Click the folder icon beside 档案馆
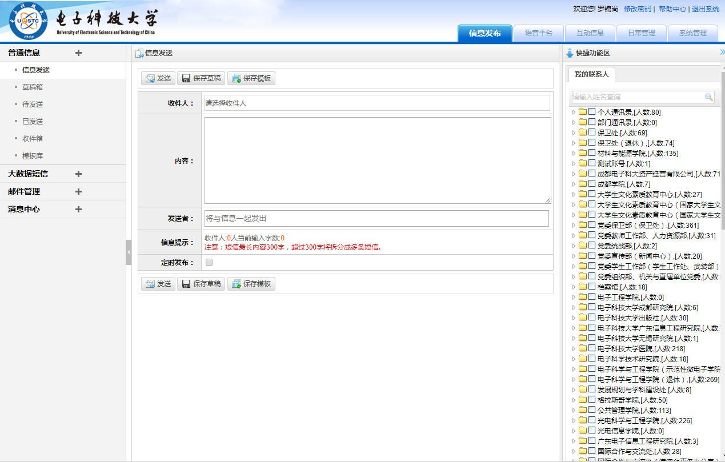 [x=583, y=287]
